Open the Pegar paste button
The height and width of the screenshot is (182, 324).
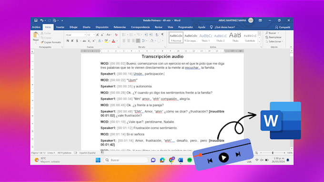[x=36, y=37]
